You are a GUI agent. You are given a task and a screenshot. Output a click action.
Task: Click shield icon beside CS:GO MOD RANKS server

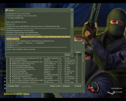10,67
